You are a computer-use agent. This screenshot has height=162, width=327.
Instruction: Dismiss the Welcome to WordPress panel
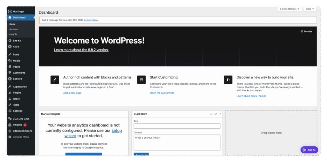[306, 32]
